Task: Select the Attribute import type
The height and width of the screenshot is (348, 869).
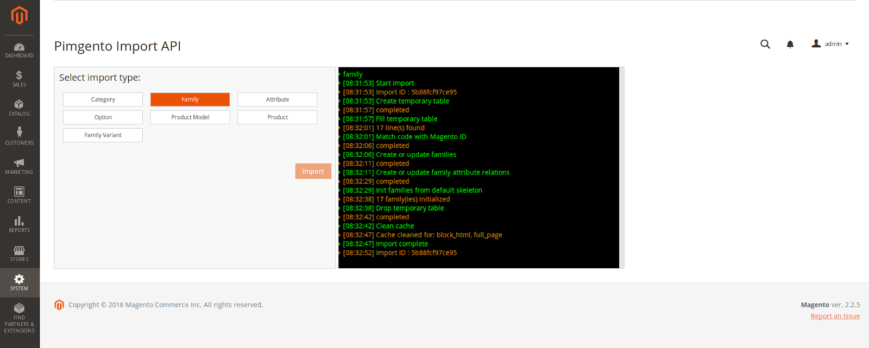Action: (x=278, y=99)
